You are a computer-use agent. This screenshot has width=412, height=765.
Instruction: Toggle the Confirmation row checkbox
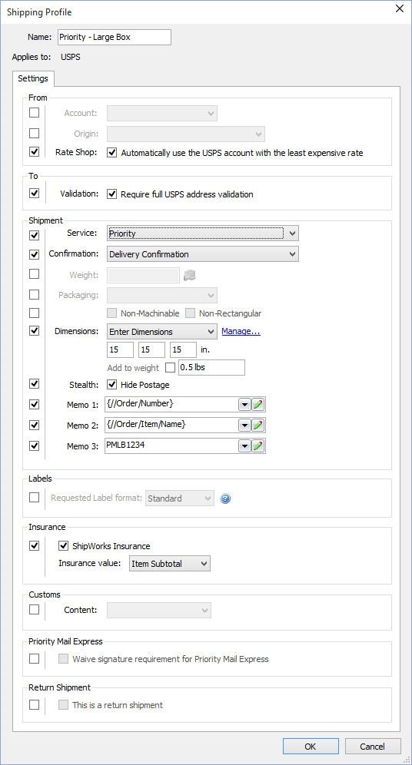click(34, 254)
